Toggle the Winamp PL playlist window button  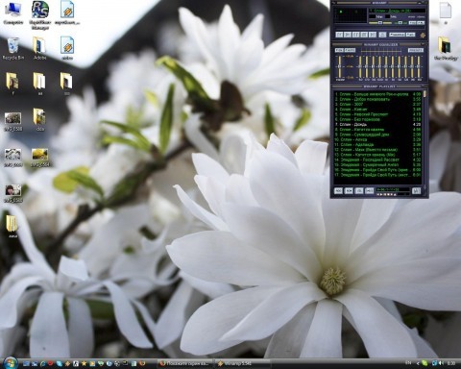coord(421,23)
